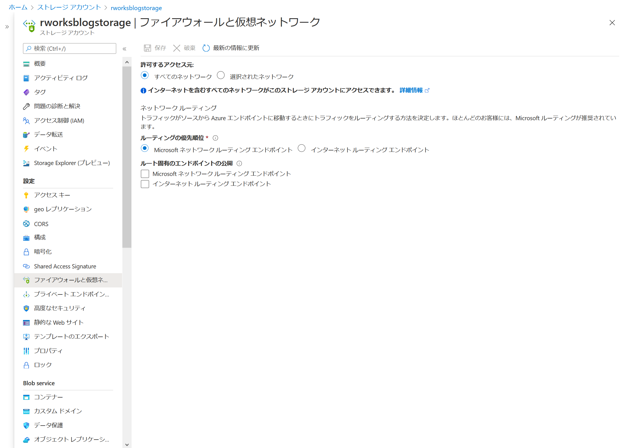Open the テンプレートのエクスポート icon
The height and width of the screenshot is (448, 627).
click(26, 337)
